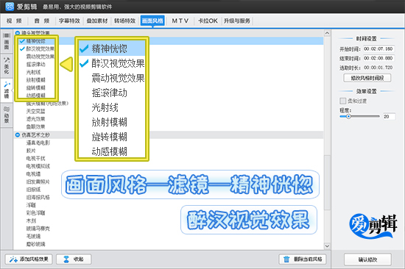Screen dimensions: 405x269
Task: Open the 升级与服务 tab
Action: coord(237,21)
